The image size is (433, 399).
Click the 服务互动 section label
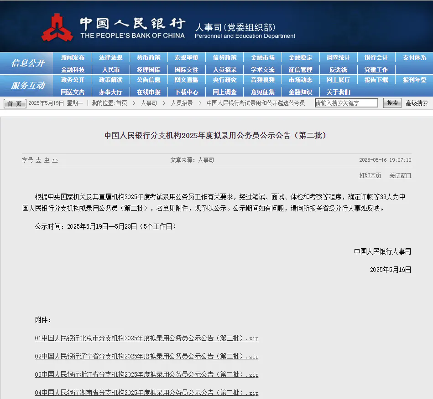click(x=28, y=86)
